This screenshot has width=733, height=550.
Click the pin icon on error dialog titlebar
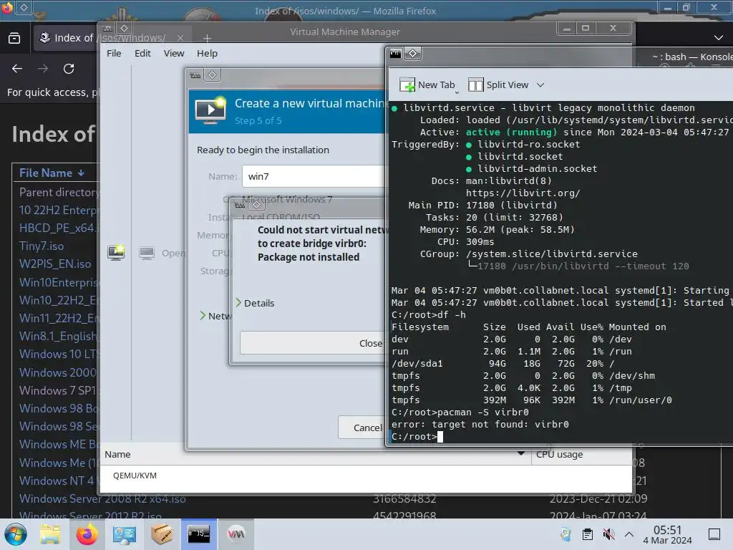pos(256,205)
